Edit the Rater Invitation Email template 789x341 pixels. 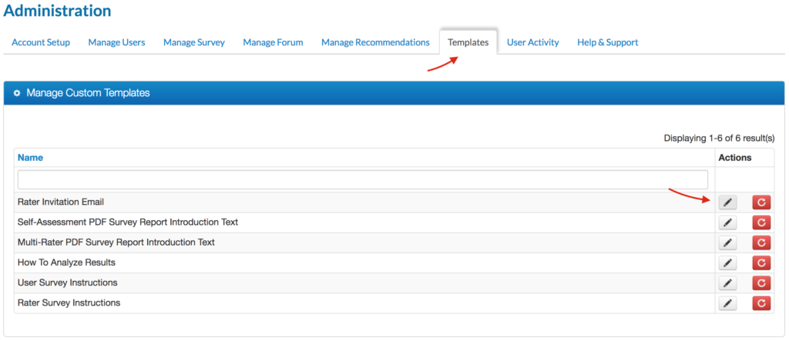727,202
